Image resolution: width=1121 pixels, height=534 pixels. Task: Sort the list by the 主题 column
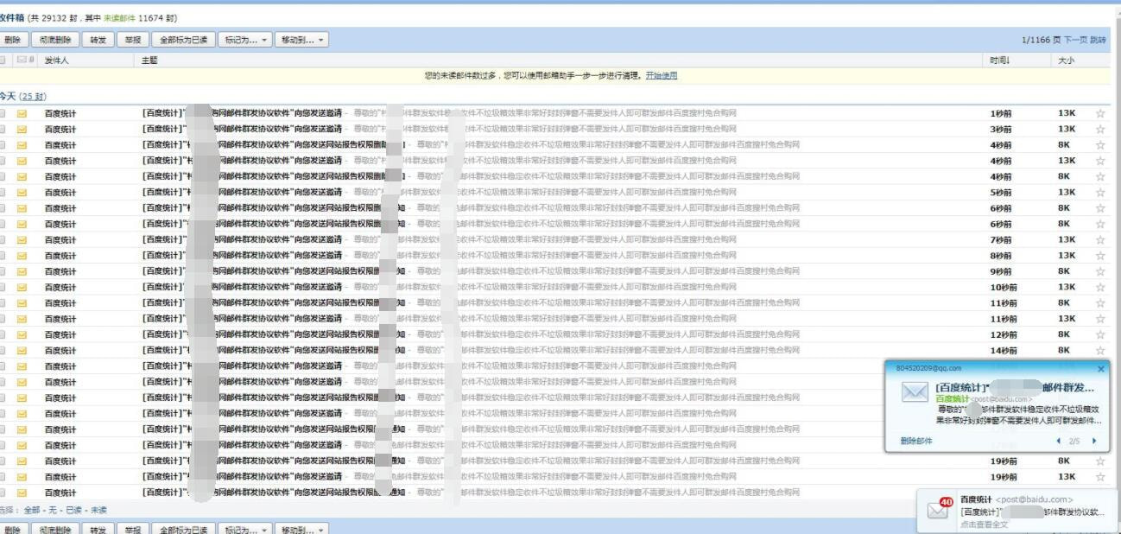pos(150,60)
